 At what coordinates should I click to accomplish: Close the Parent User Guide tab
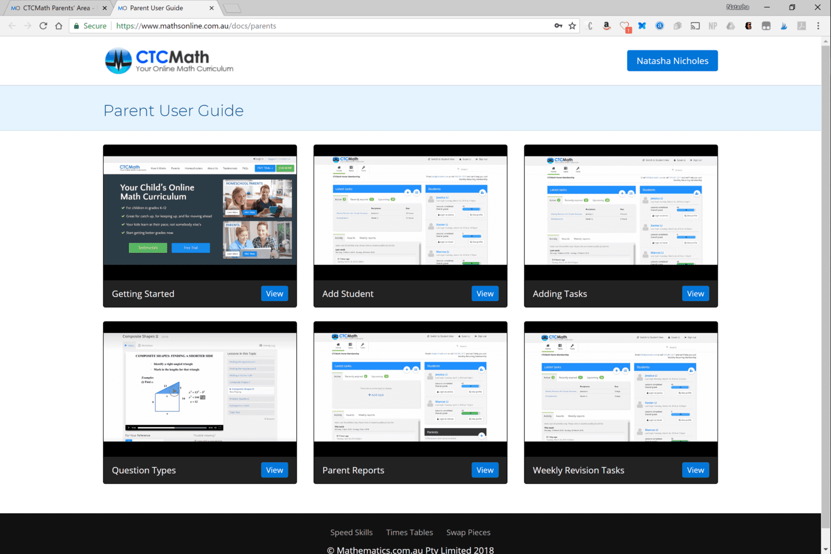pyautogui.click(x=212, y=8)
